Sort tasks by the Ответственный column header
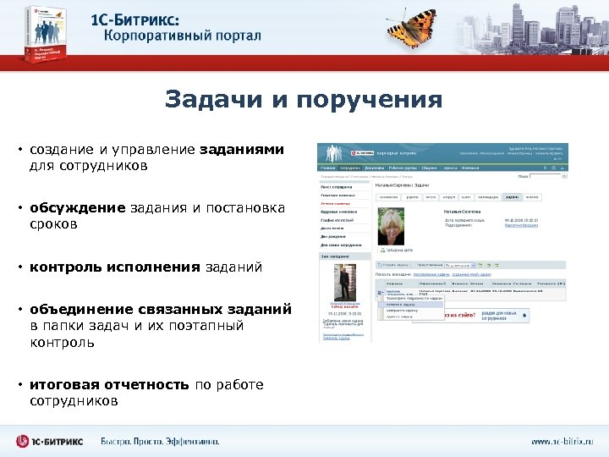The width and height of the screenshot is (609, 457). (x=433, y=284)
